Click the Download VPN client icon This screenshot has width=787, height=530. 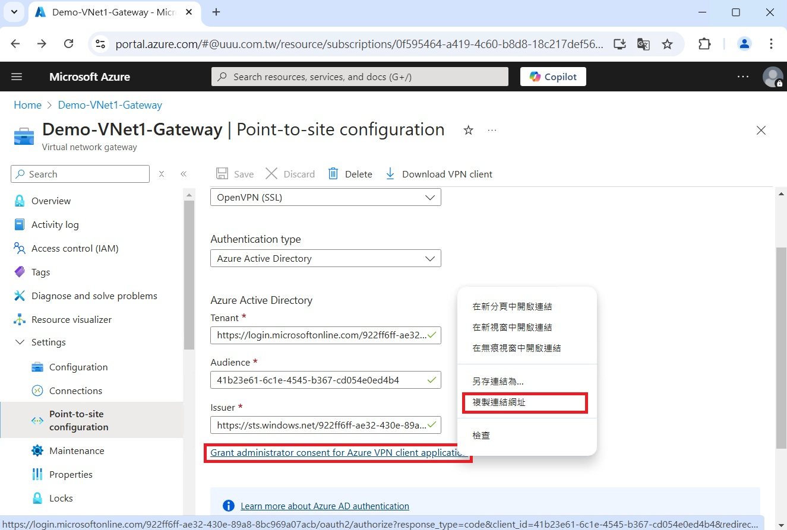[x=390, y=174]
